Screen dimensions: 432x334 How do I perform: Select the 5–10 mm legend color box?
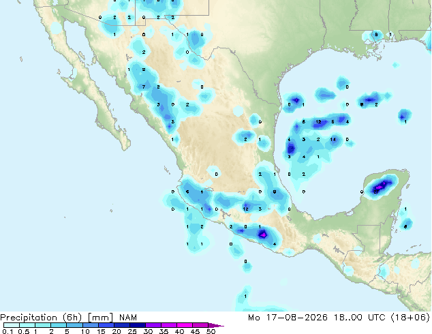click(74, 325)
